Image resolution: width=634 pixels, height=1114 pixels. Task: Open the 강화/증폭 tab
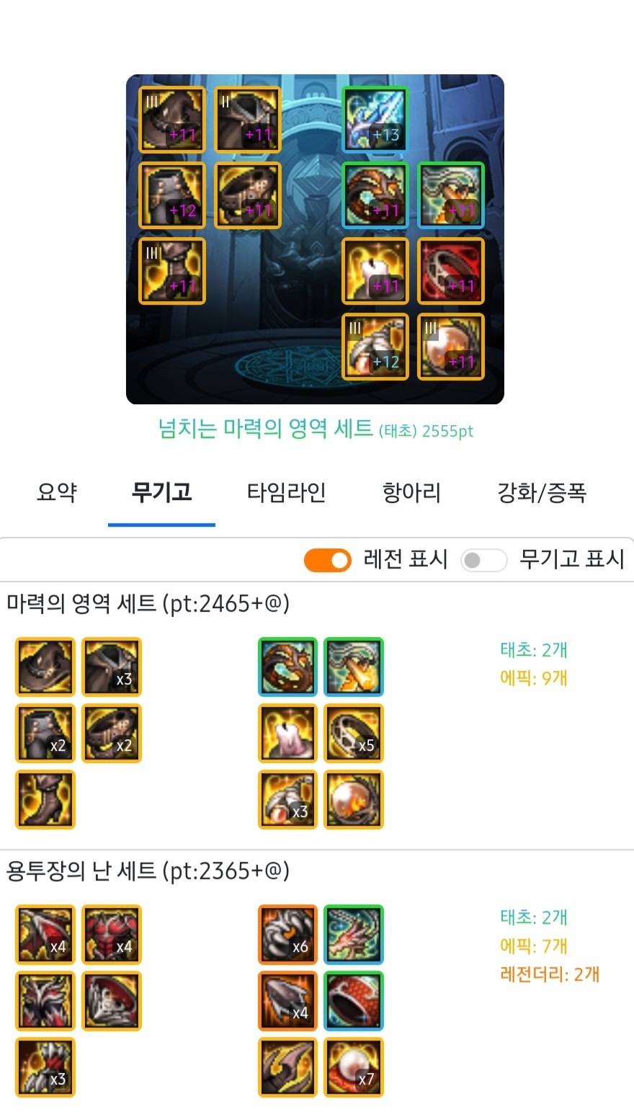coord(542,493)
